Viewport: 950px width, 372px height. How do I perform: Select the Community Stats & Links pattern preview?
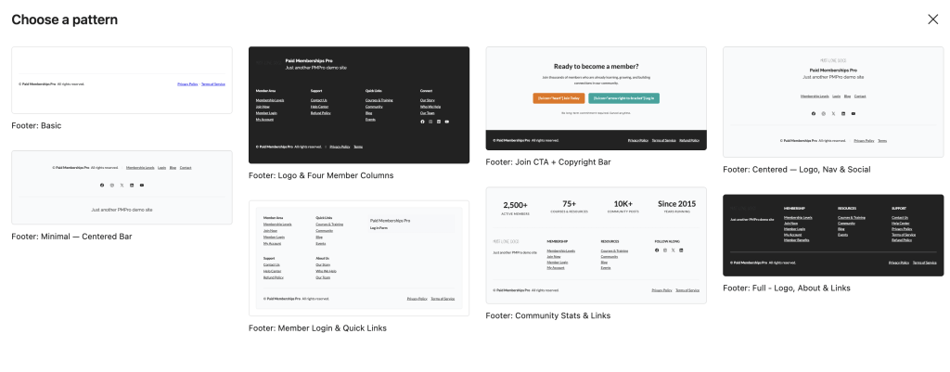click(597, 246)
